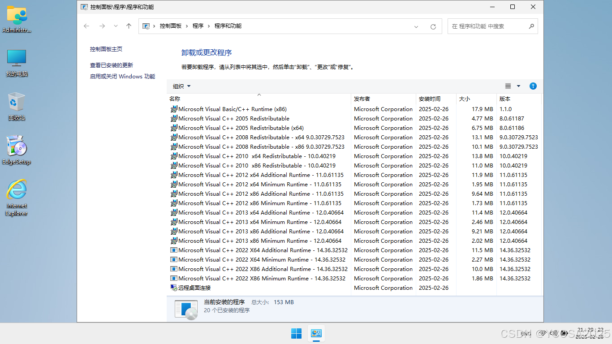Screen dimensions: 612x344
Task: Open the Windows Start button
Action: coord(296,334)
